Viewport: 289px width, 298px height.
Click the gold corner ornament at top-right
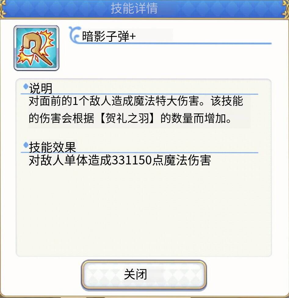tap(286, 9)
